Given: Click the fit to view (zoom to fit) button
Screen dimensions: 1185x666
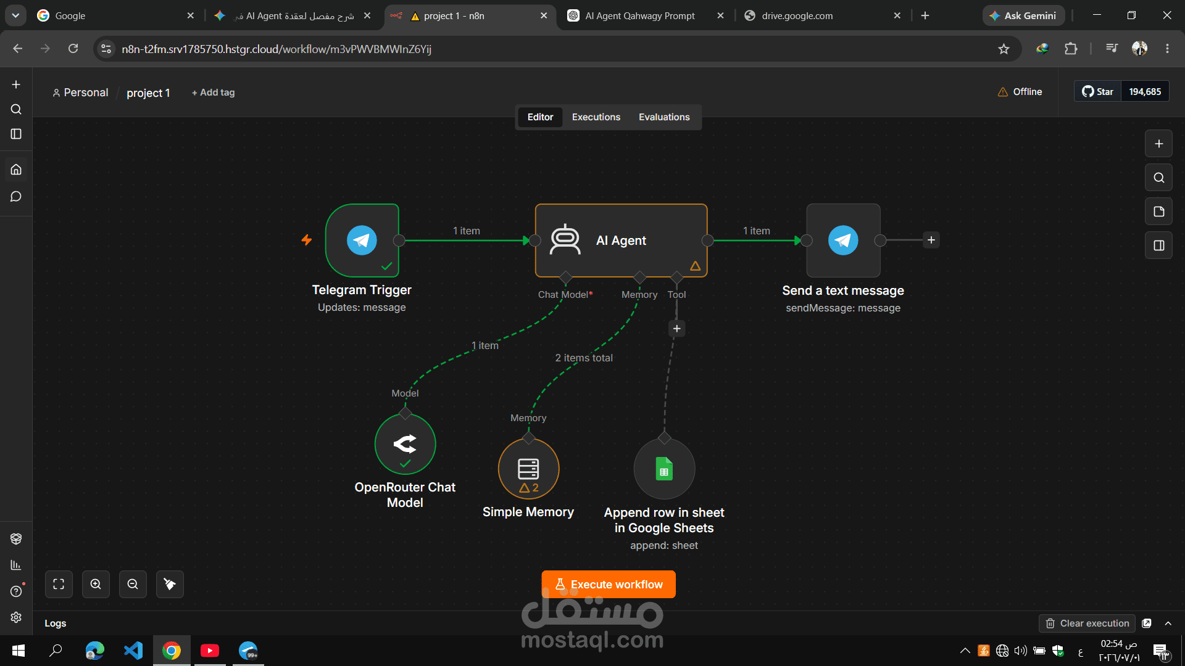Looking at the screenshot, I should point(59,584).
